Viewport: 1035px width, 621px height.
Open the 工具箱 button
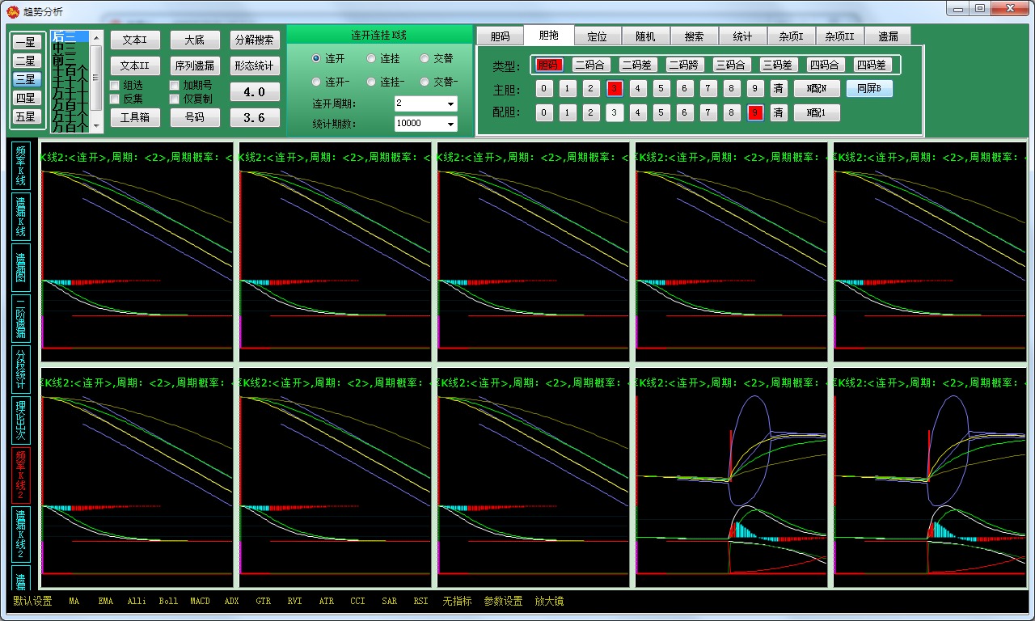134,117
